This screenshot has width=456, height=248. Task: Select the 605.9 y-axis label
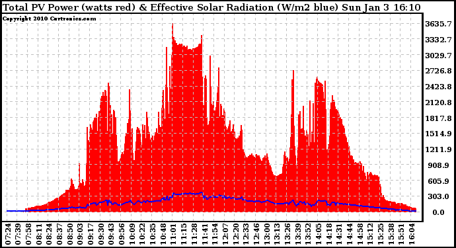[x=439, y=181]
